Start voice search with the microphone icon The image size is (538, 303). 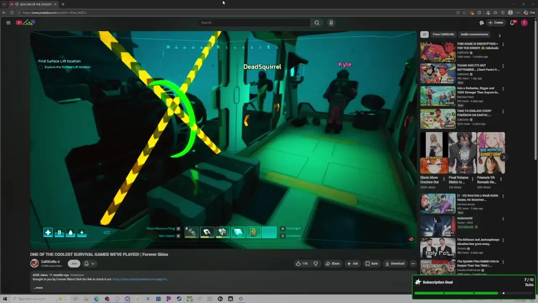[x=331, y=23]
